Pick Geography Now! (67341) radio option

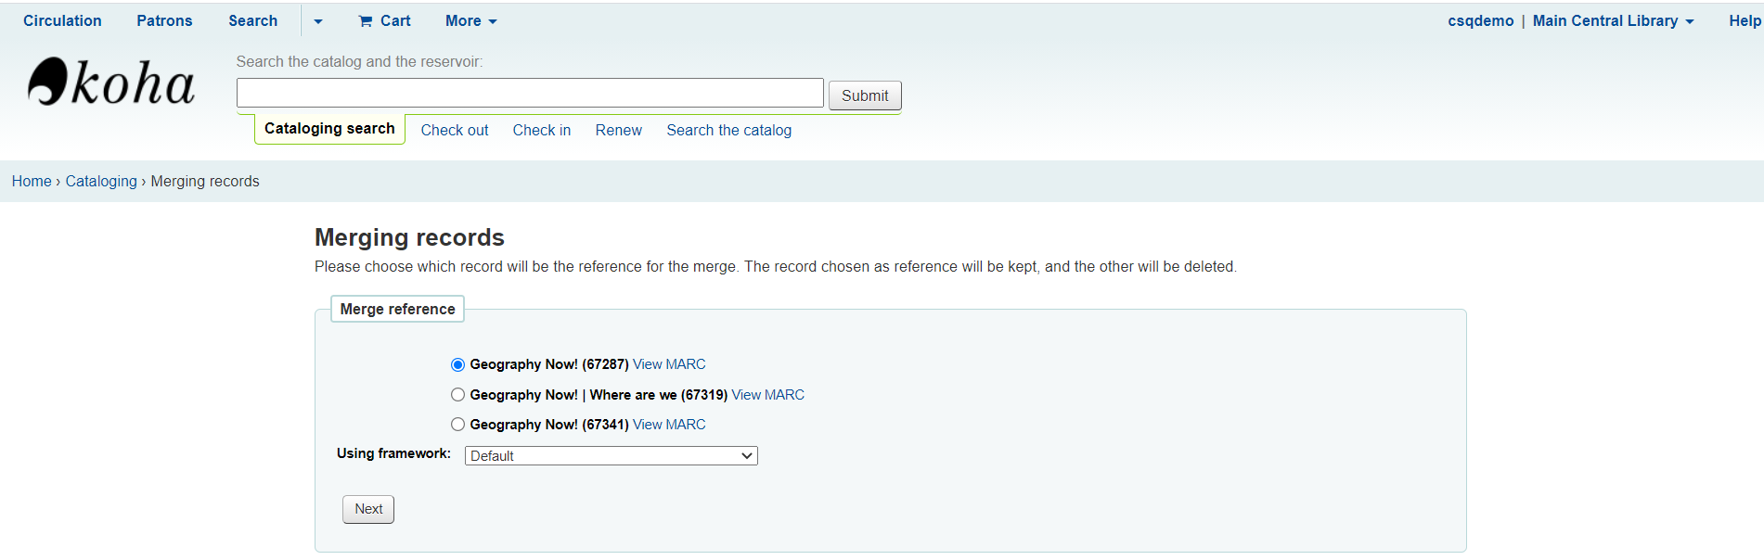click(457, 425)
